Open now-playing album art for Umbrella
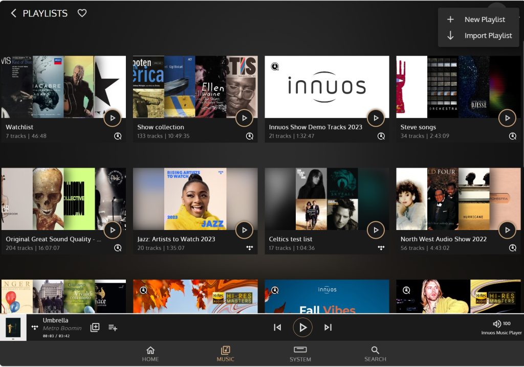This screenshot has height=367, width=524. pos(13,328)
